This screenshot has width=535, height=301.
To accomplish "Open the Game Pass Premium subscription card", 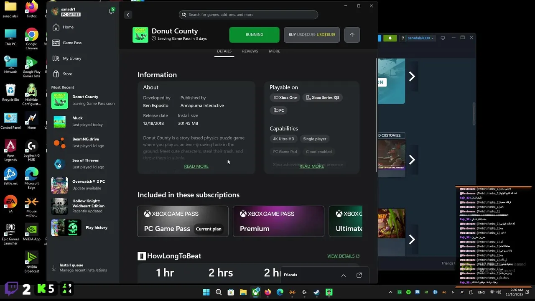I will (278, 221).
